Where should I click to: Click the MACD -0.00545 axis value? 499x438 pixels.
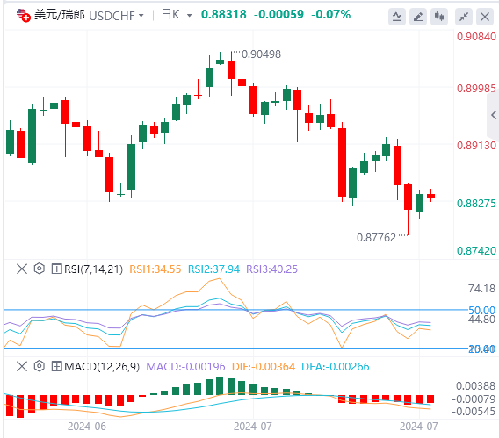pos(474,412)
